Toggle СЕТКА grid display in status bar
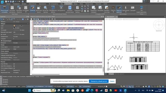166x93 pixels. click(x=24, y=87)
